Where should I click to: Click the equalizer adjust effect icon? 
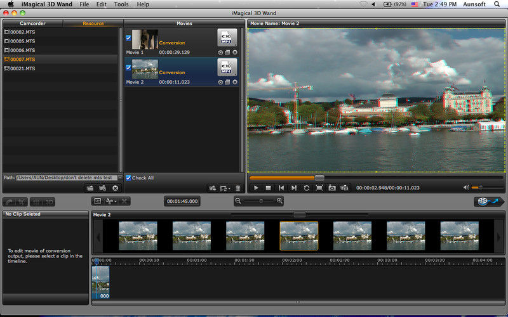tap(36, 202)
